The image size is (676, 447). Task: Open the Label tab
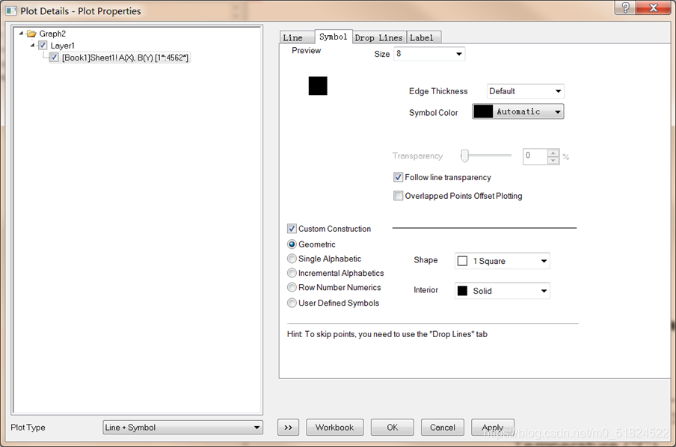[x=423, y=37]
